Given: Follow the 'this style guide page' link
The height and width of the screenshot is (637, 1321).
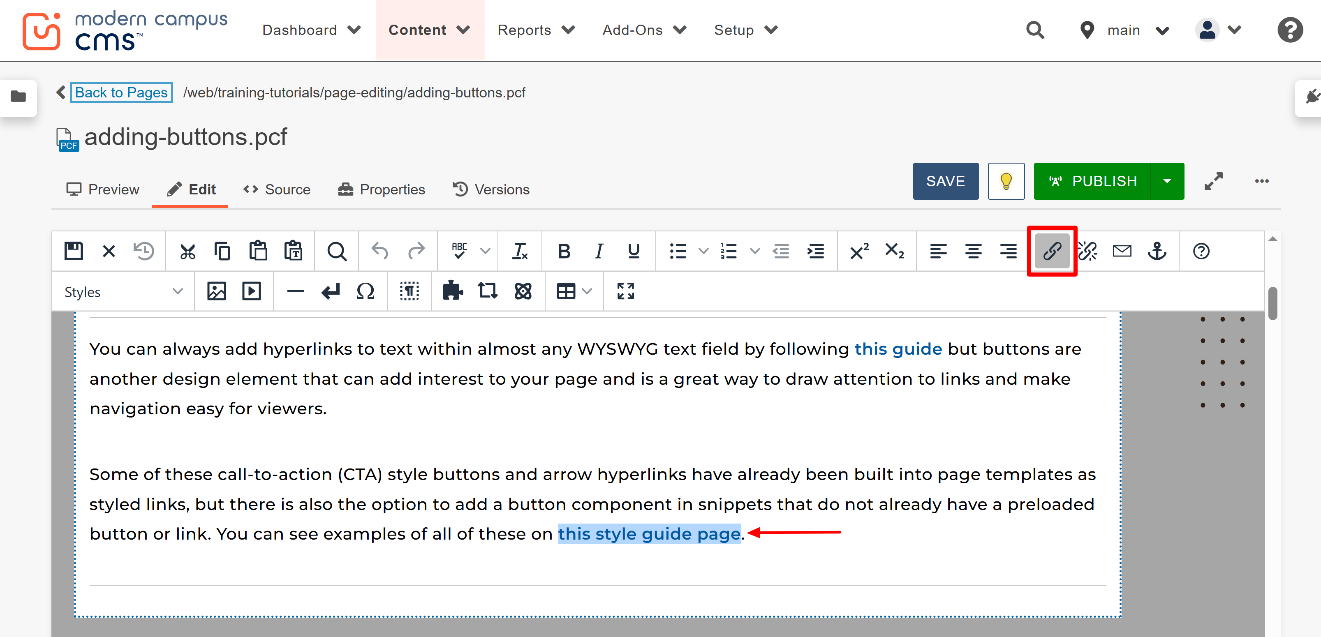Looking at the screenshot, I should 649,533.
